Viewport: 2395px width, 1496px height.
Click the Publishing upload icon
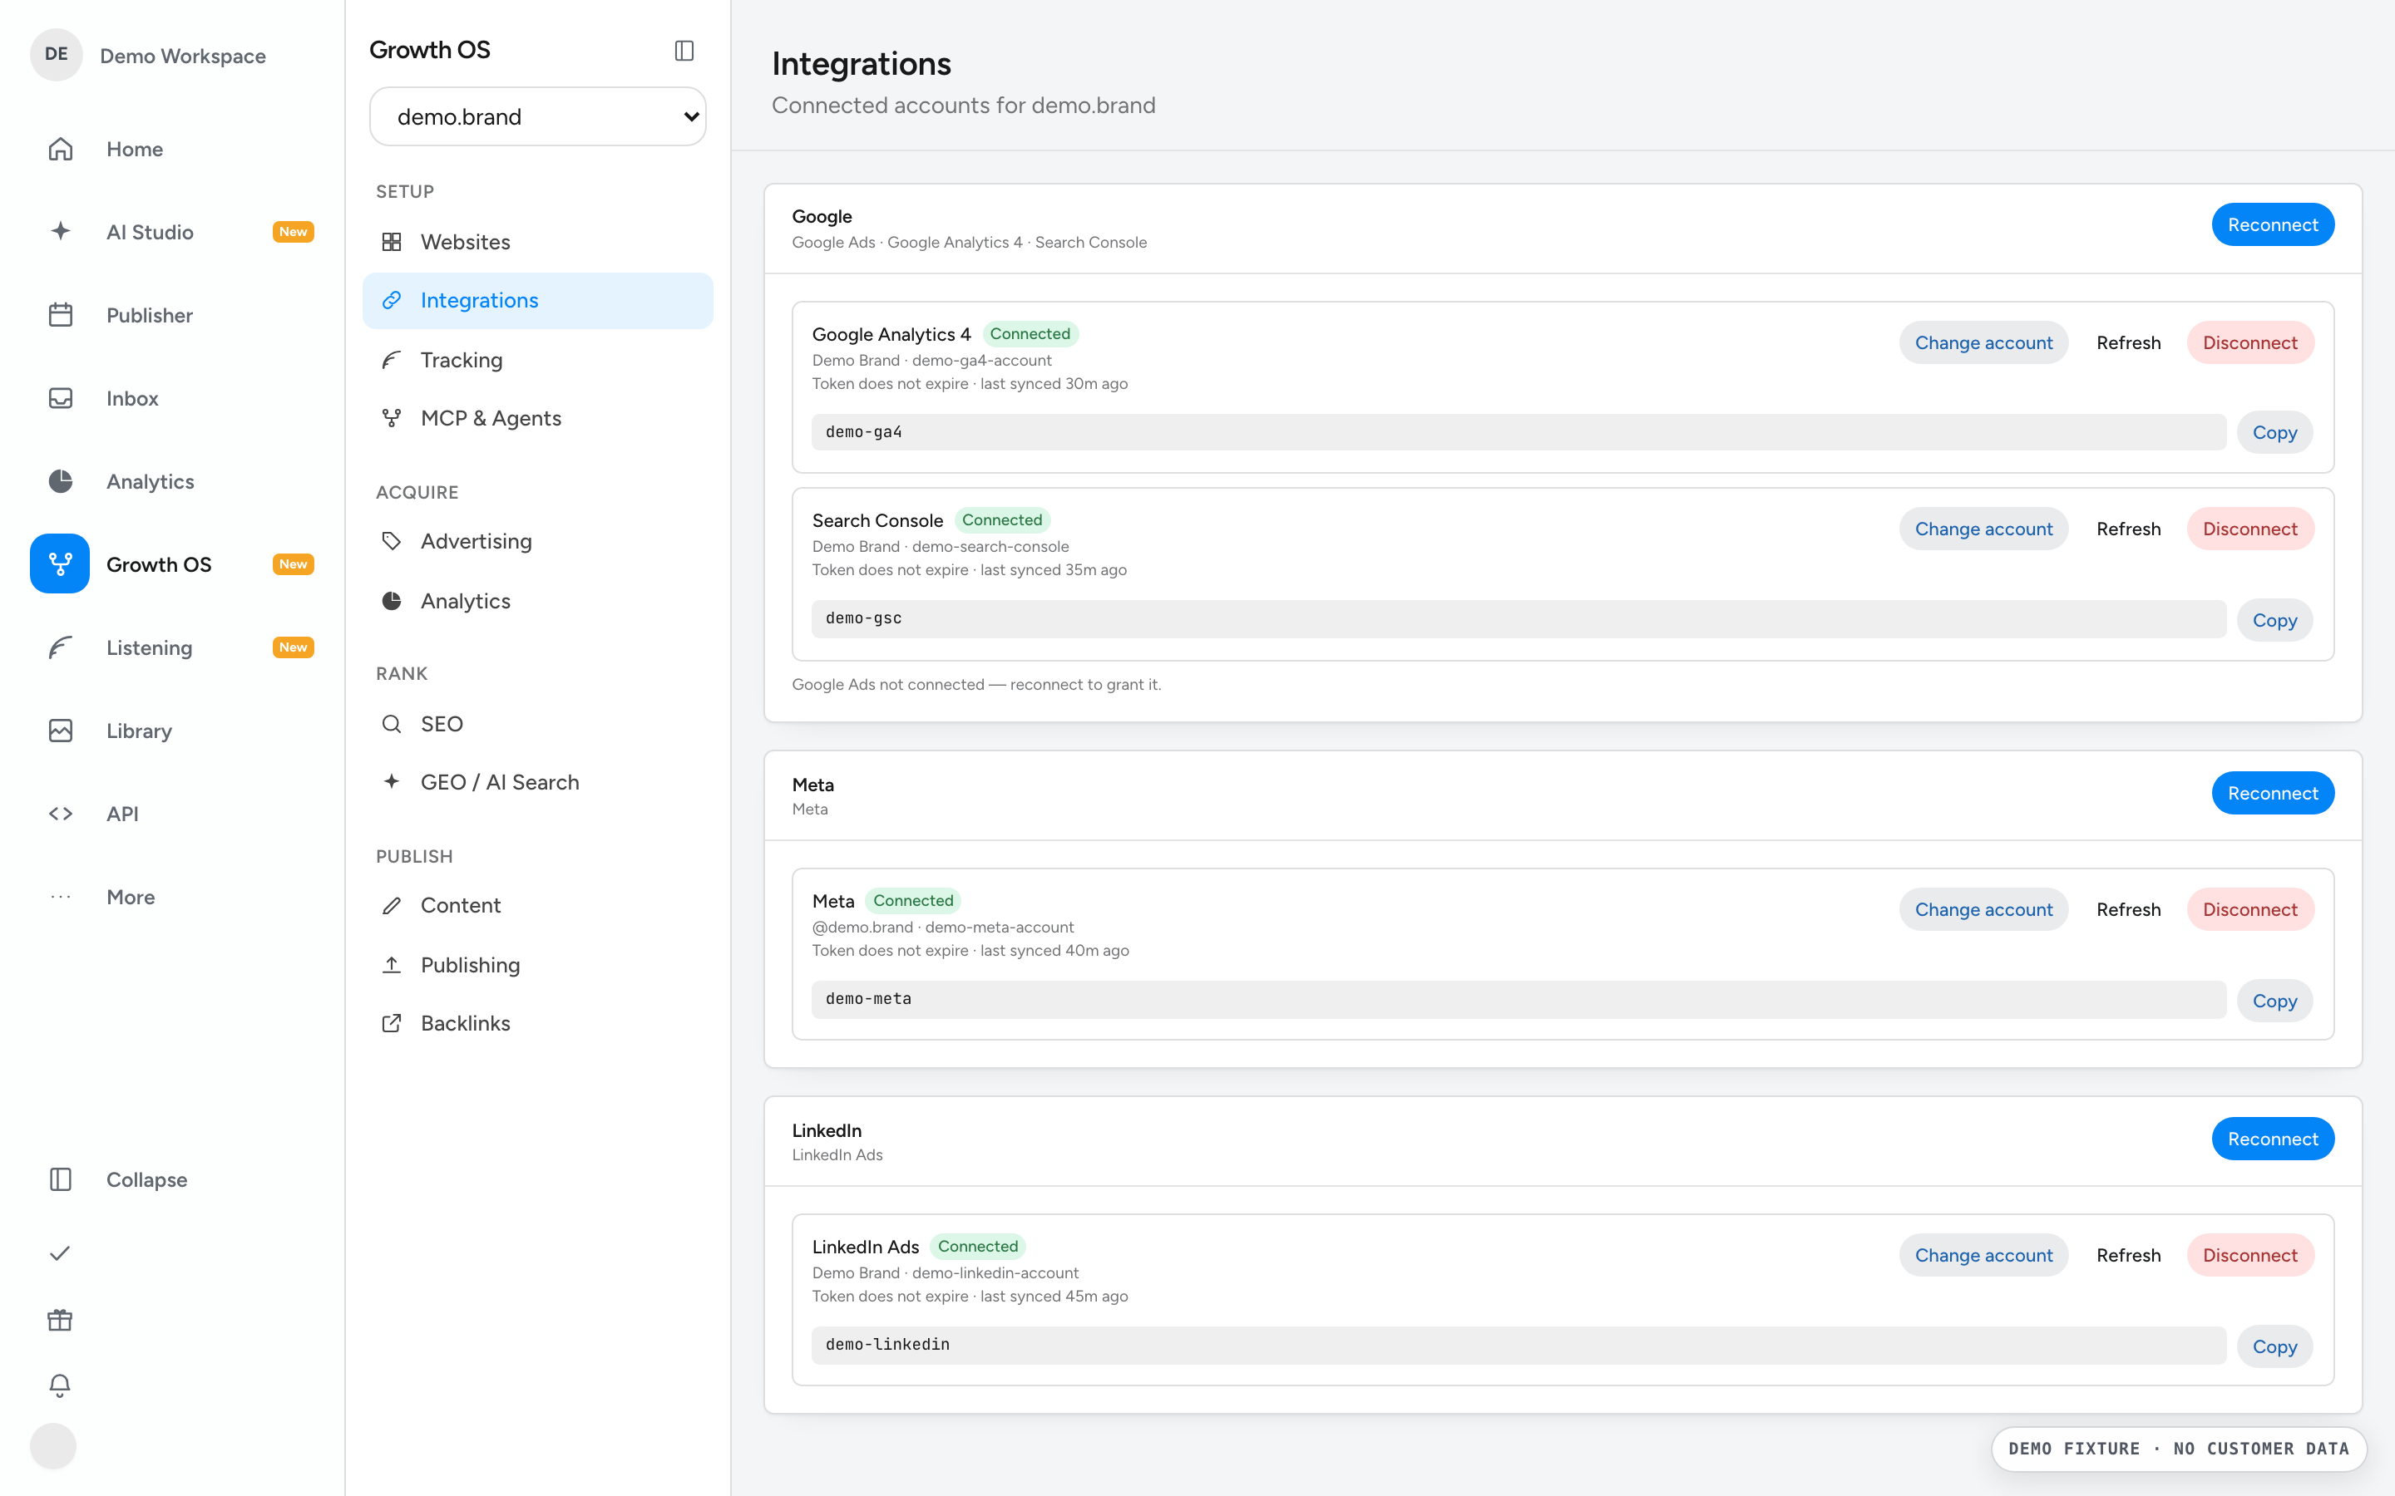click(x=392, y=965)
